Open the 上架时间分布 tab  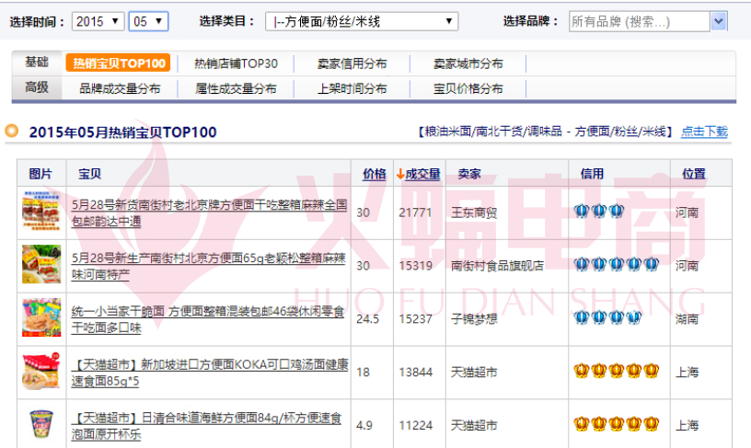[352, 88]
